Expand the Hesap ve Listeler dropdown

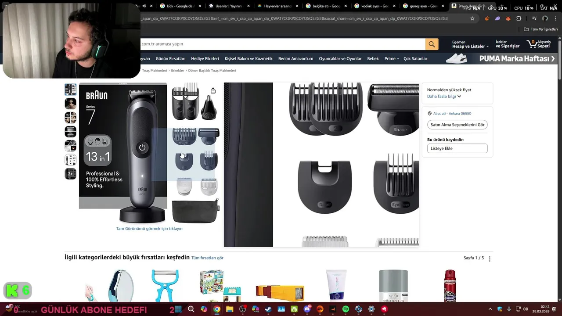point(470,44)
